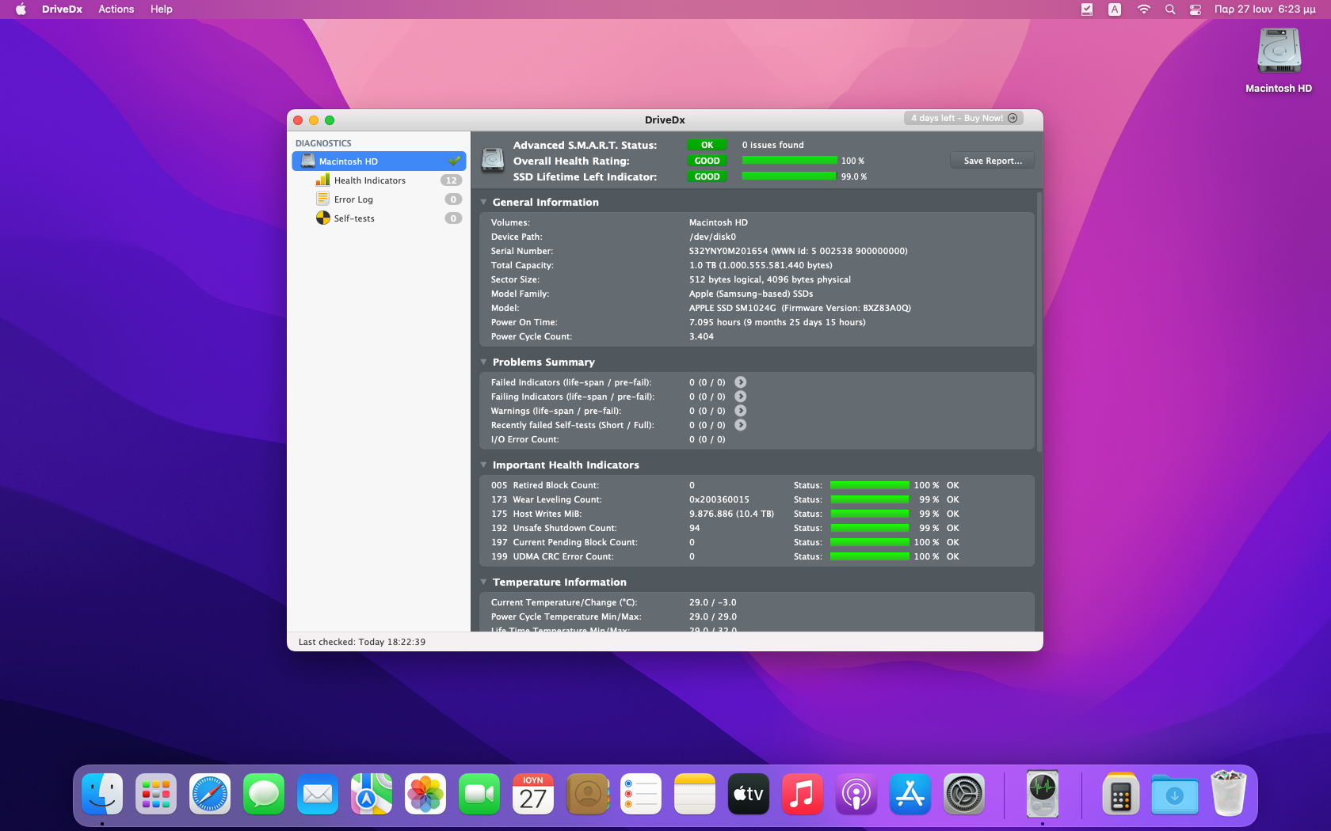Open Podcasts from the Dock
Image resolution: width=1331 pixels, height=831 pixels.
(x=856, y=794)
